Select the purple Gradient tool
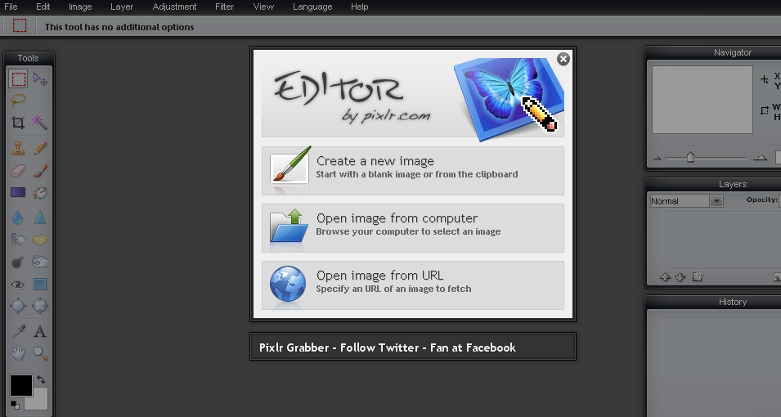 (18, 192)
